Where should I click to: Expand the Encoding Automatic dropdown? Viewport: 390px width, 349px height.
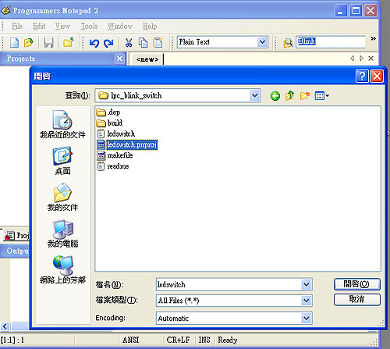click(x=307, y=318)
